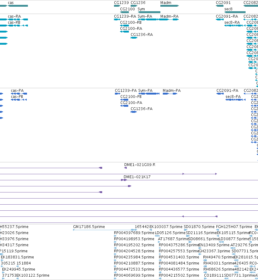Select the CG1239 gene label

click(121, 3)
